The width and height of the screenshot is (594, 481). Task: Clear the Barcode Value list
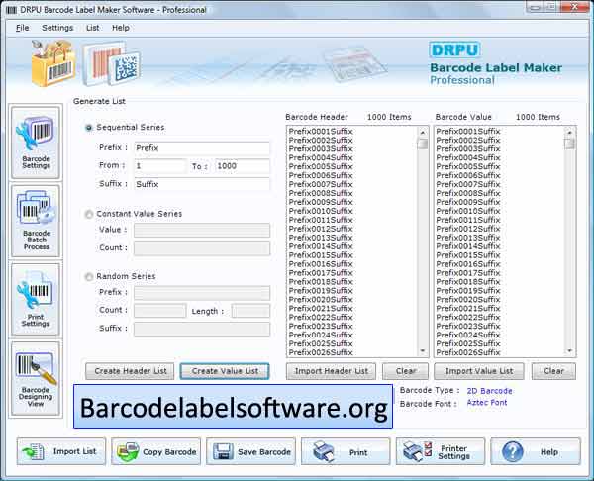point(553,371)
